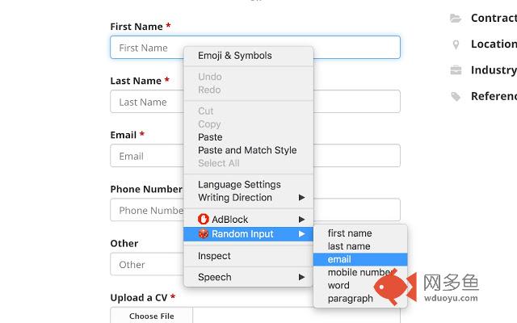Click the AdBlock icon in context menu
The height and width of the screenshot is (323, 517).
pos(204,219)
